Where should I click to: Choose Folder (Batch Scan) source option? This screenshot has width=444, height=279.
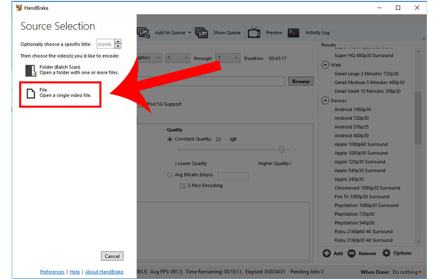[72, 70]
